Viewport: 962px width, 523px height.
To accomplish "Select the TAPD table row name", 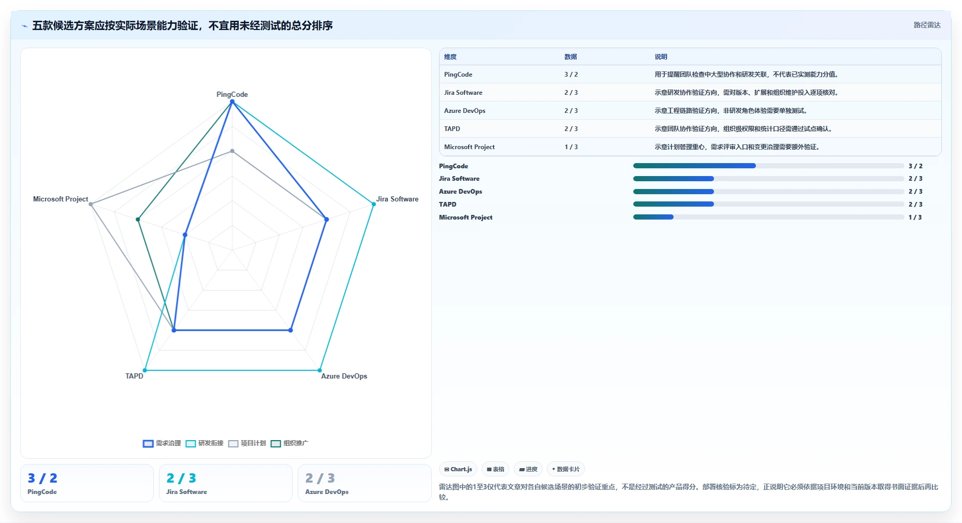I will pyautogui.click(x=452, y=129).
